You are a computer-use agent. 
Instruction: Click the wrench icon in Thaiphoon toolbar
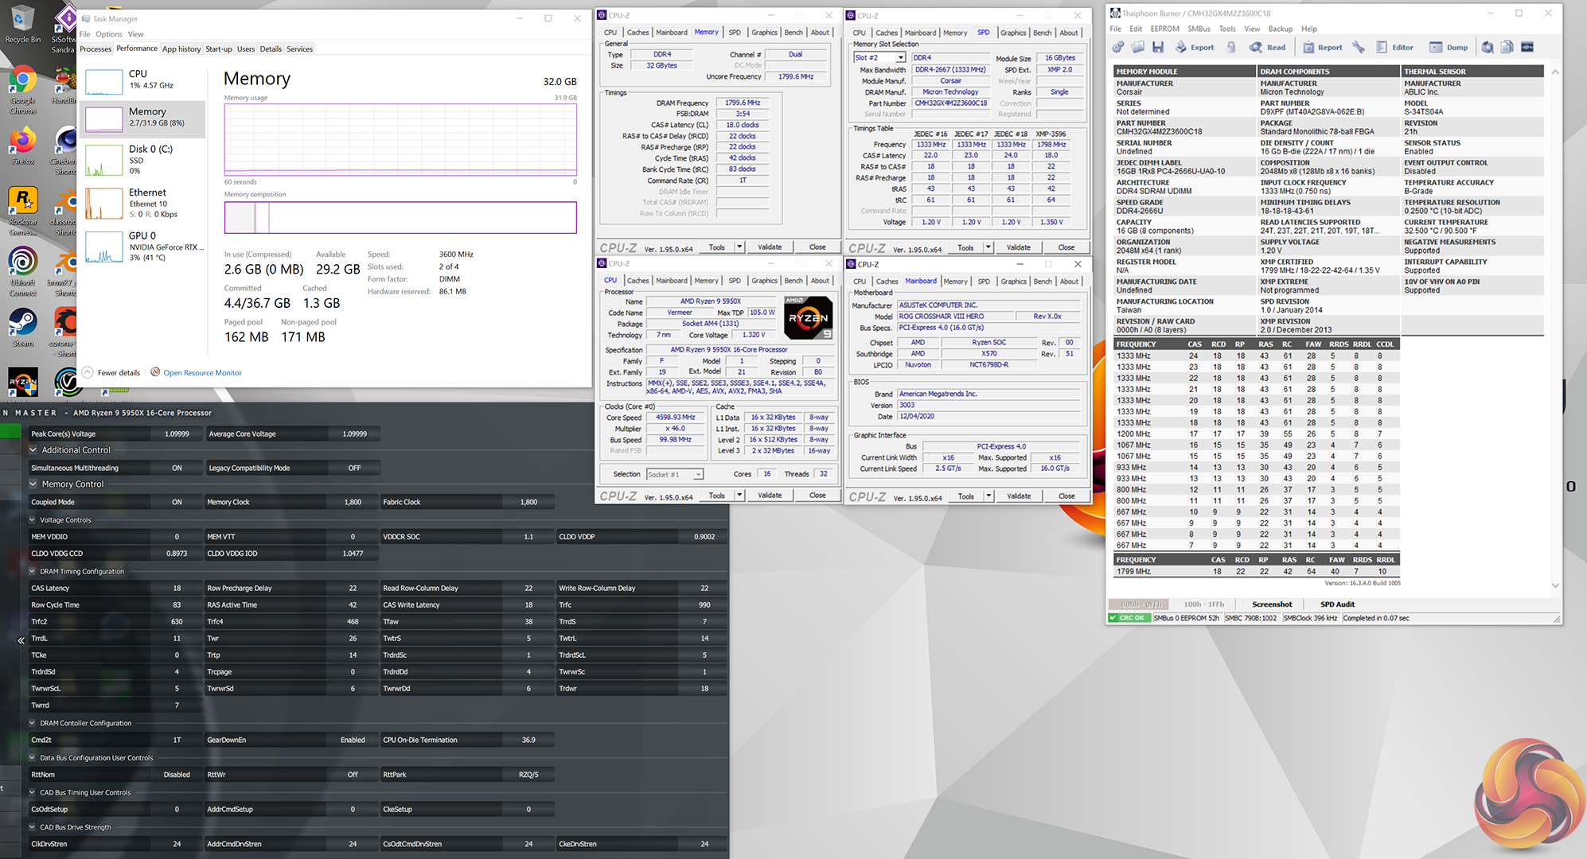[x=1359, y=48]
